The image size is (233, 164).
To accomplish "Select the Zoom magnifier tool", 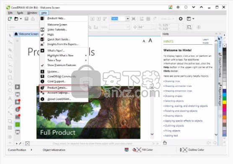I will 10,56.
